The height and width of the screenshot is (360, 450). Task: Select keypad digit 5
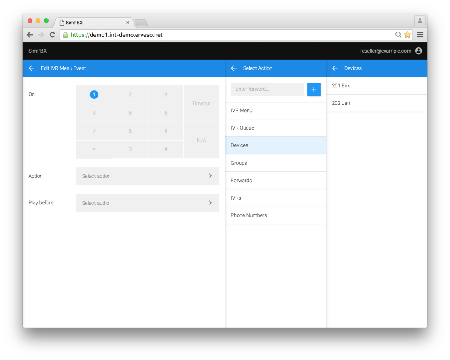pyautogui.click(x=130, y=113)
